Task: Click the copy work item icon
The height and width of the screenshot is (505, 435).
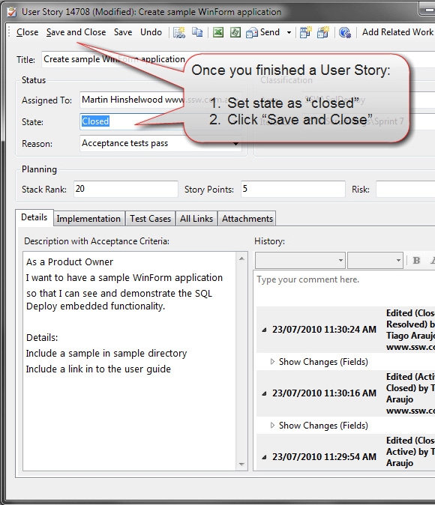Action: click(197, 32)
